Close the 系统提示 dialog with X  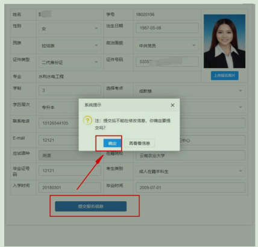pos(172,105)
